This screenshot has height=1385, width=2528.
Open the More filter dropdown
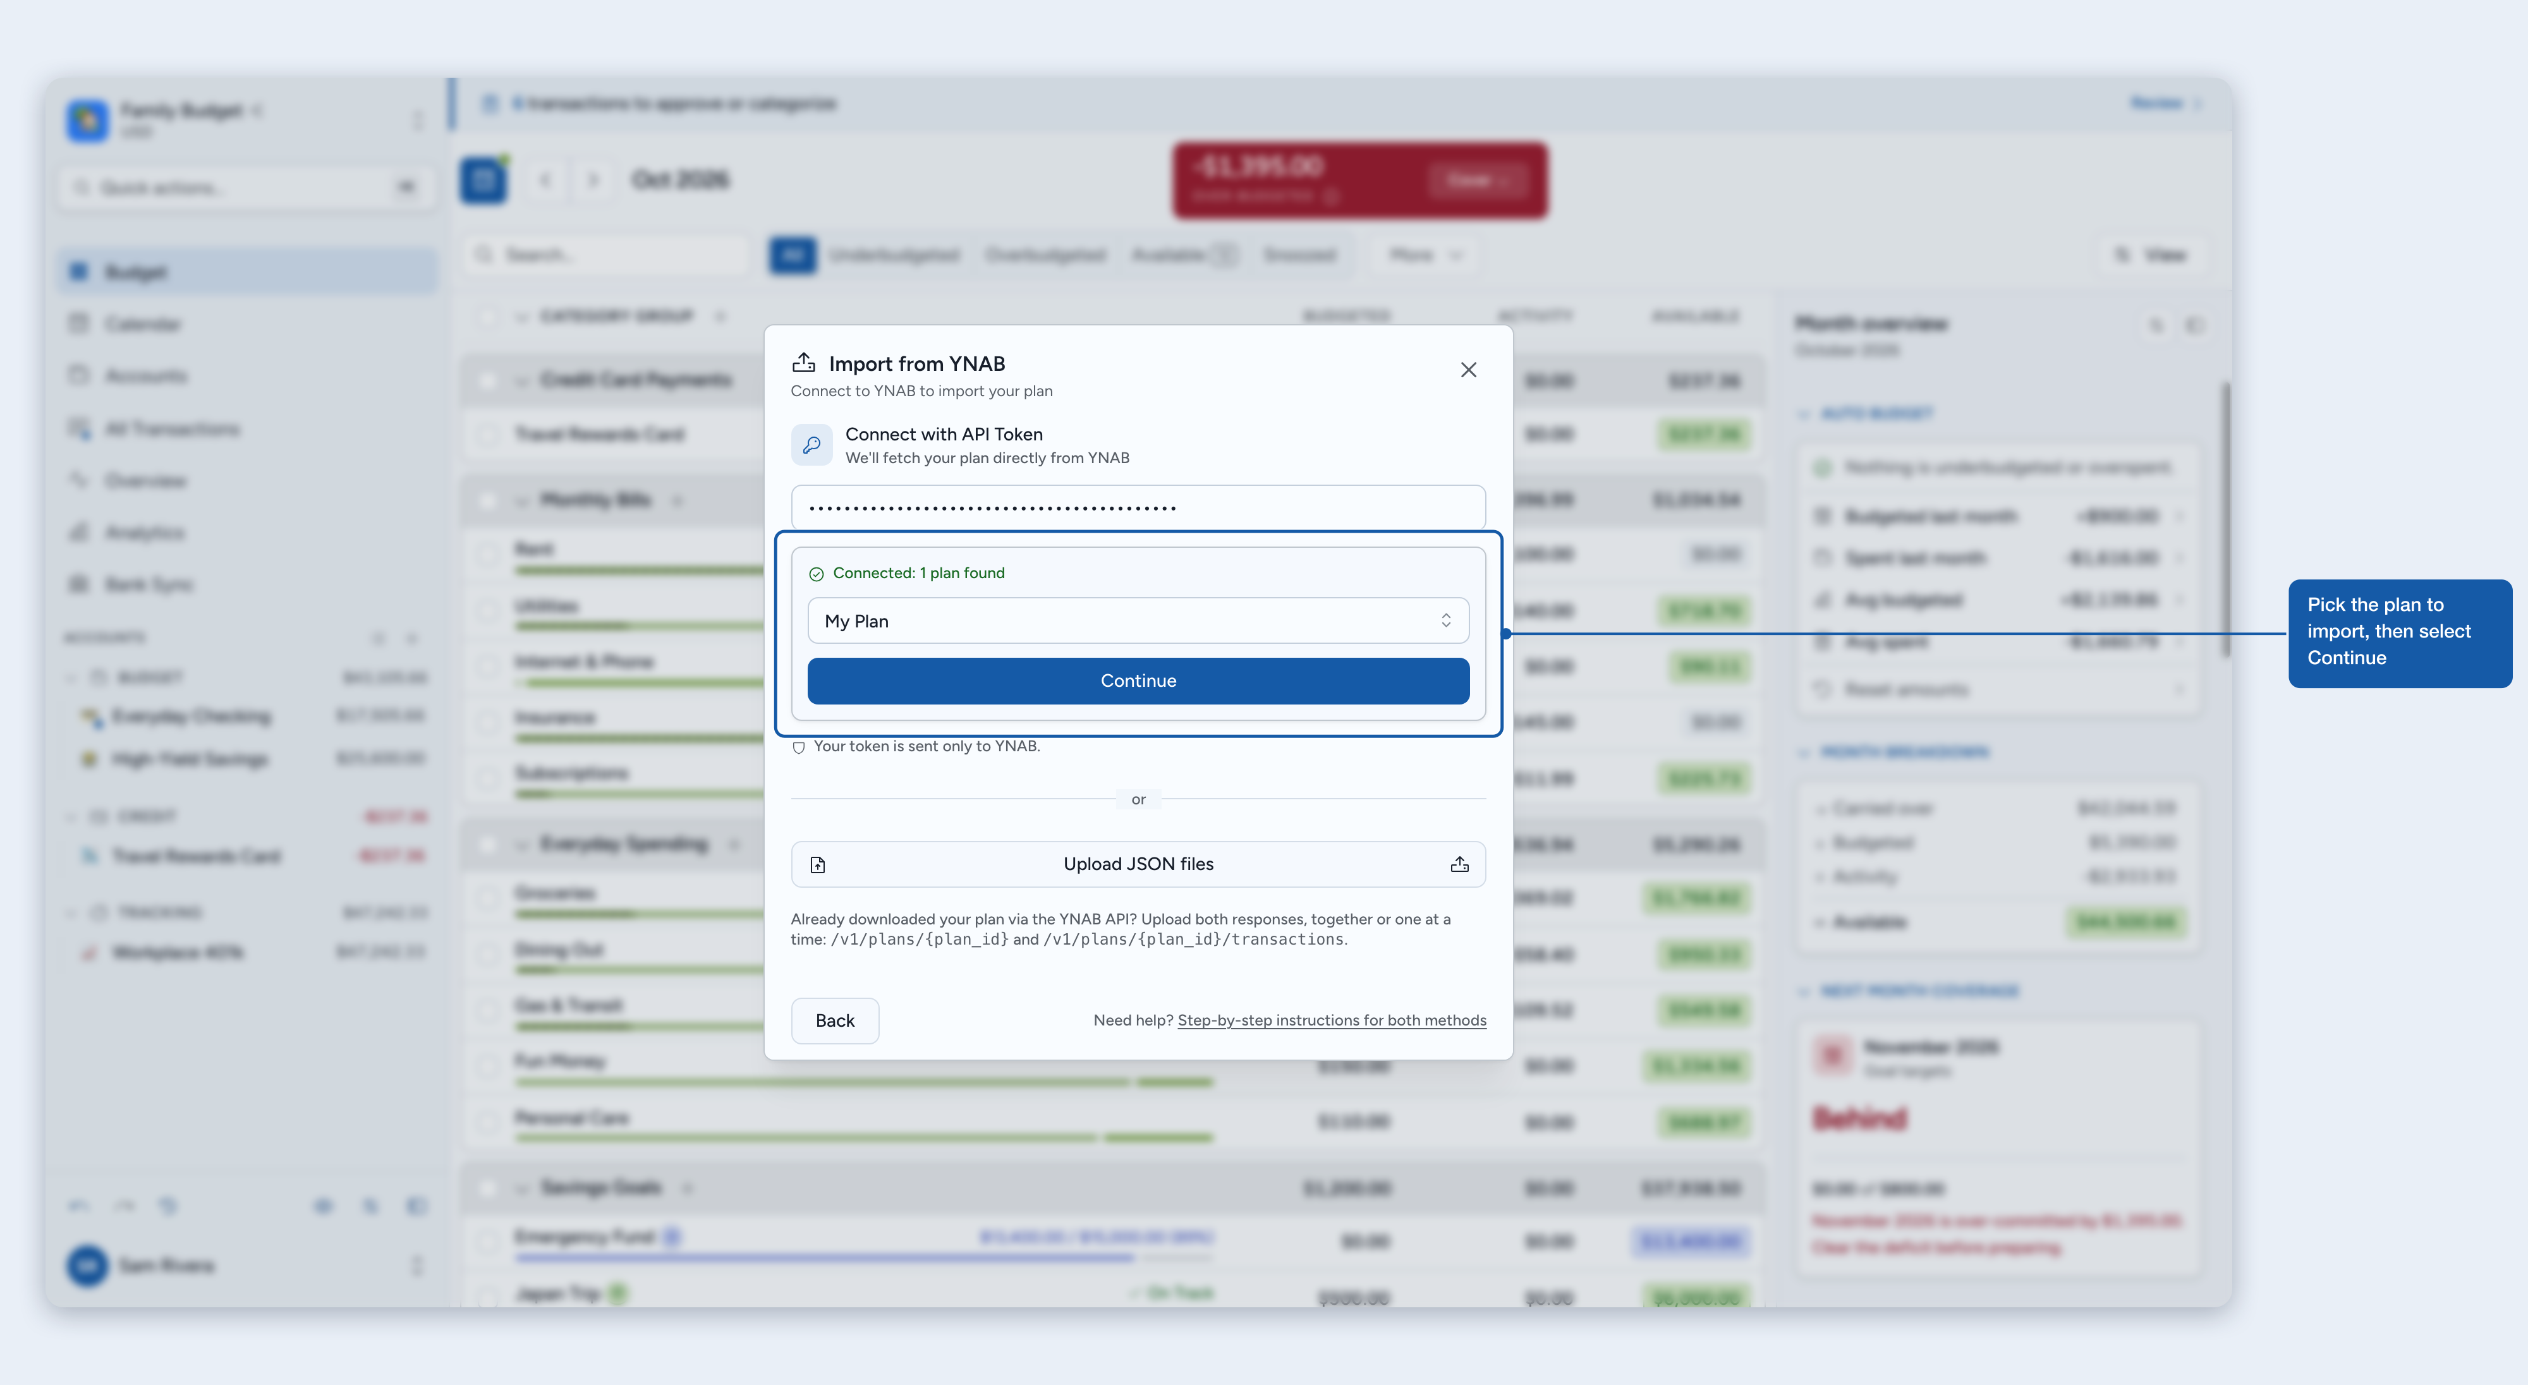click(1425, 255)
